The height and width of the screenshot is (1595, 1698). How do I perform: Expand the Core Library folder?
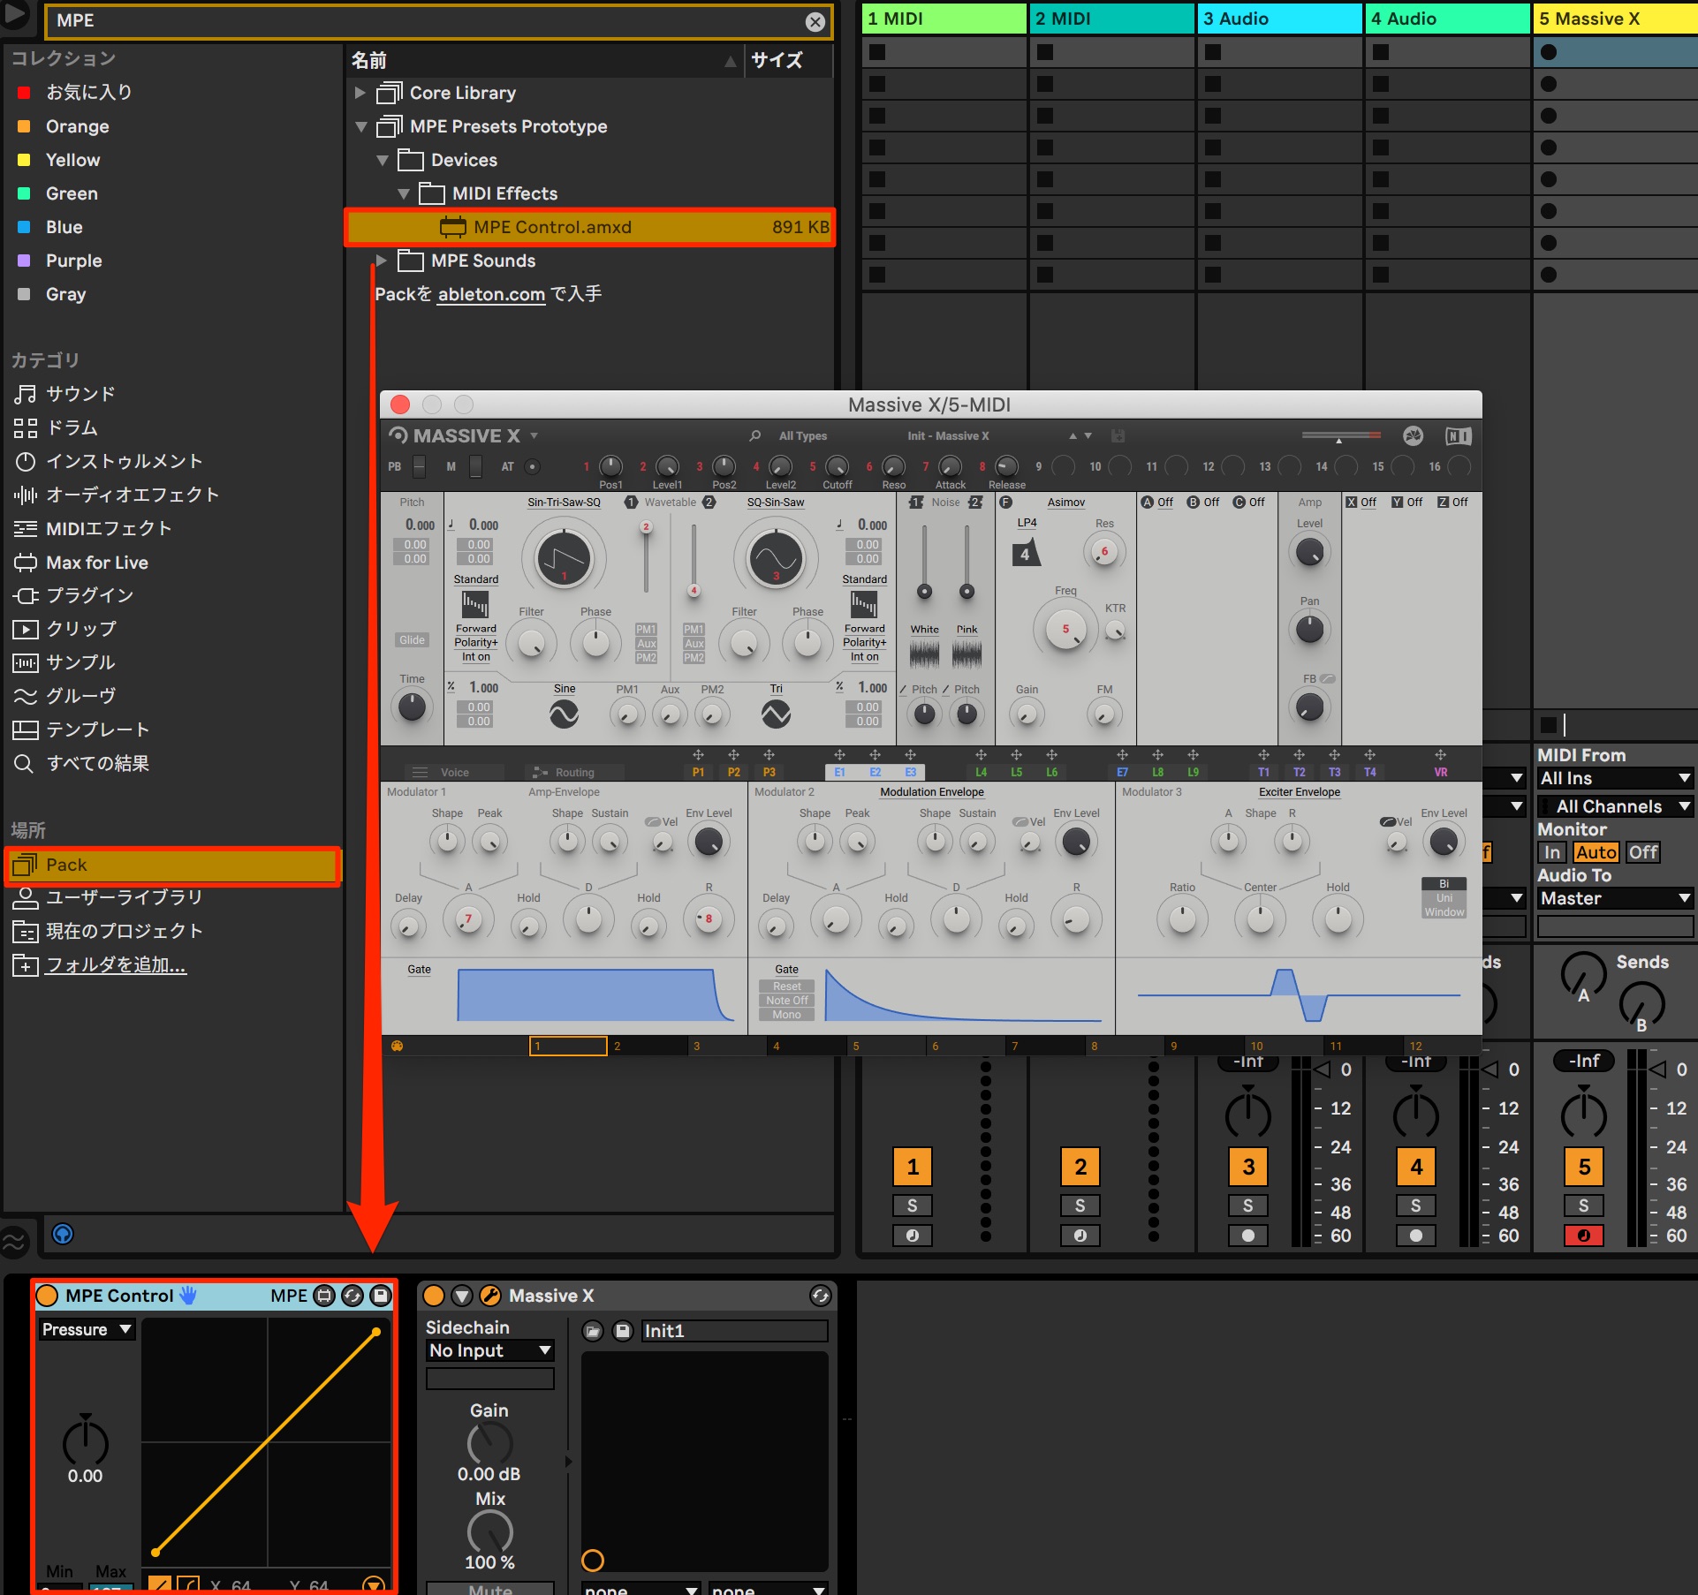click(x=360, y=92)
